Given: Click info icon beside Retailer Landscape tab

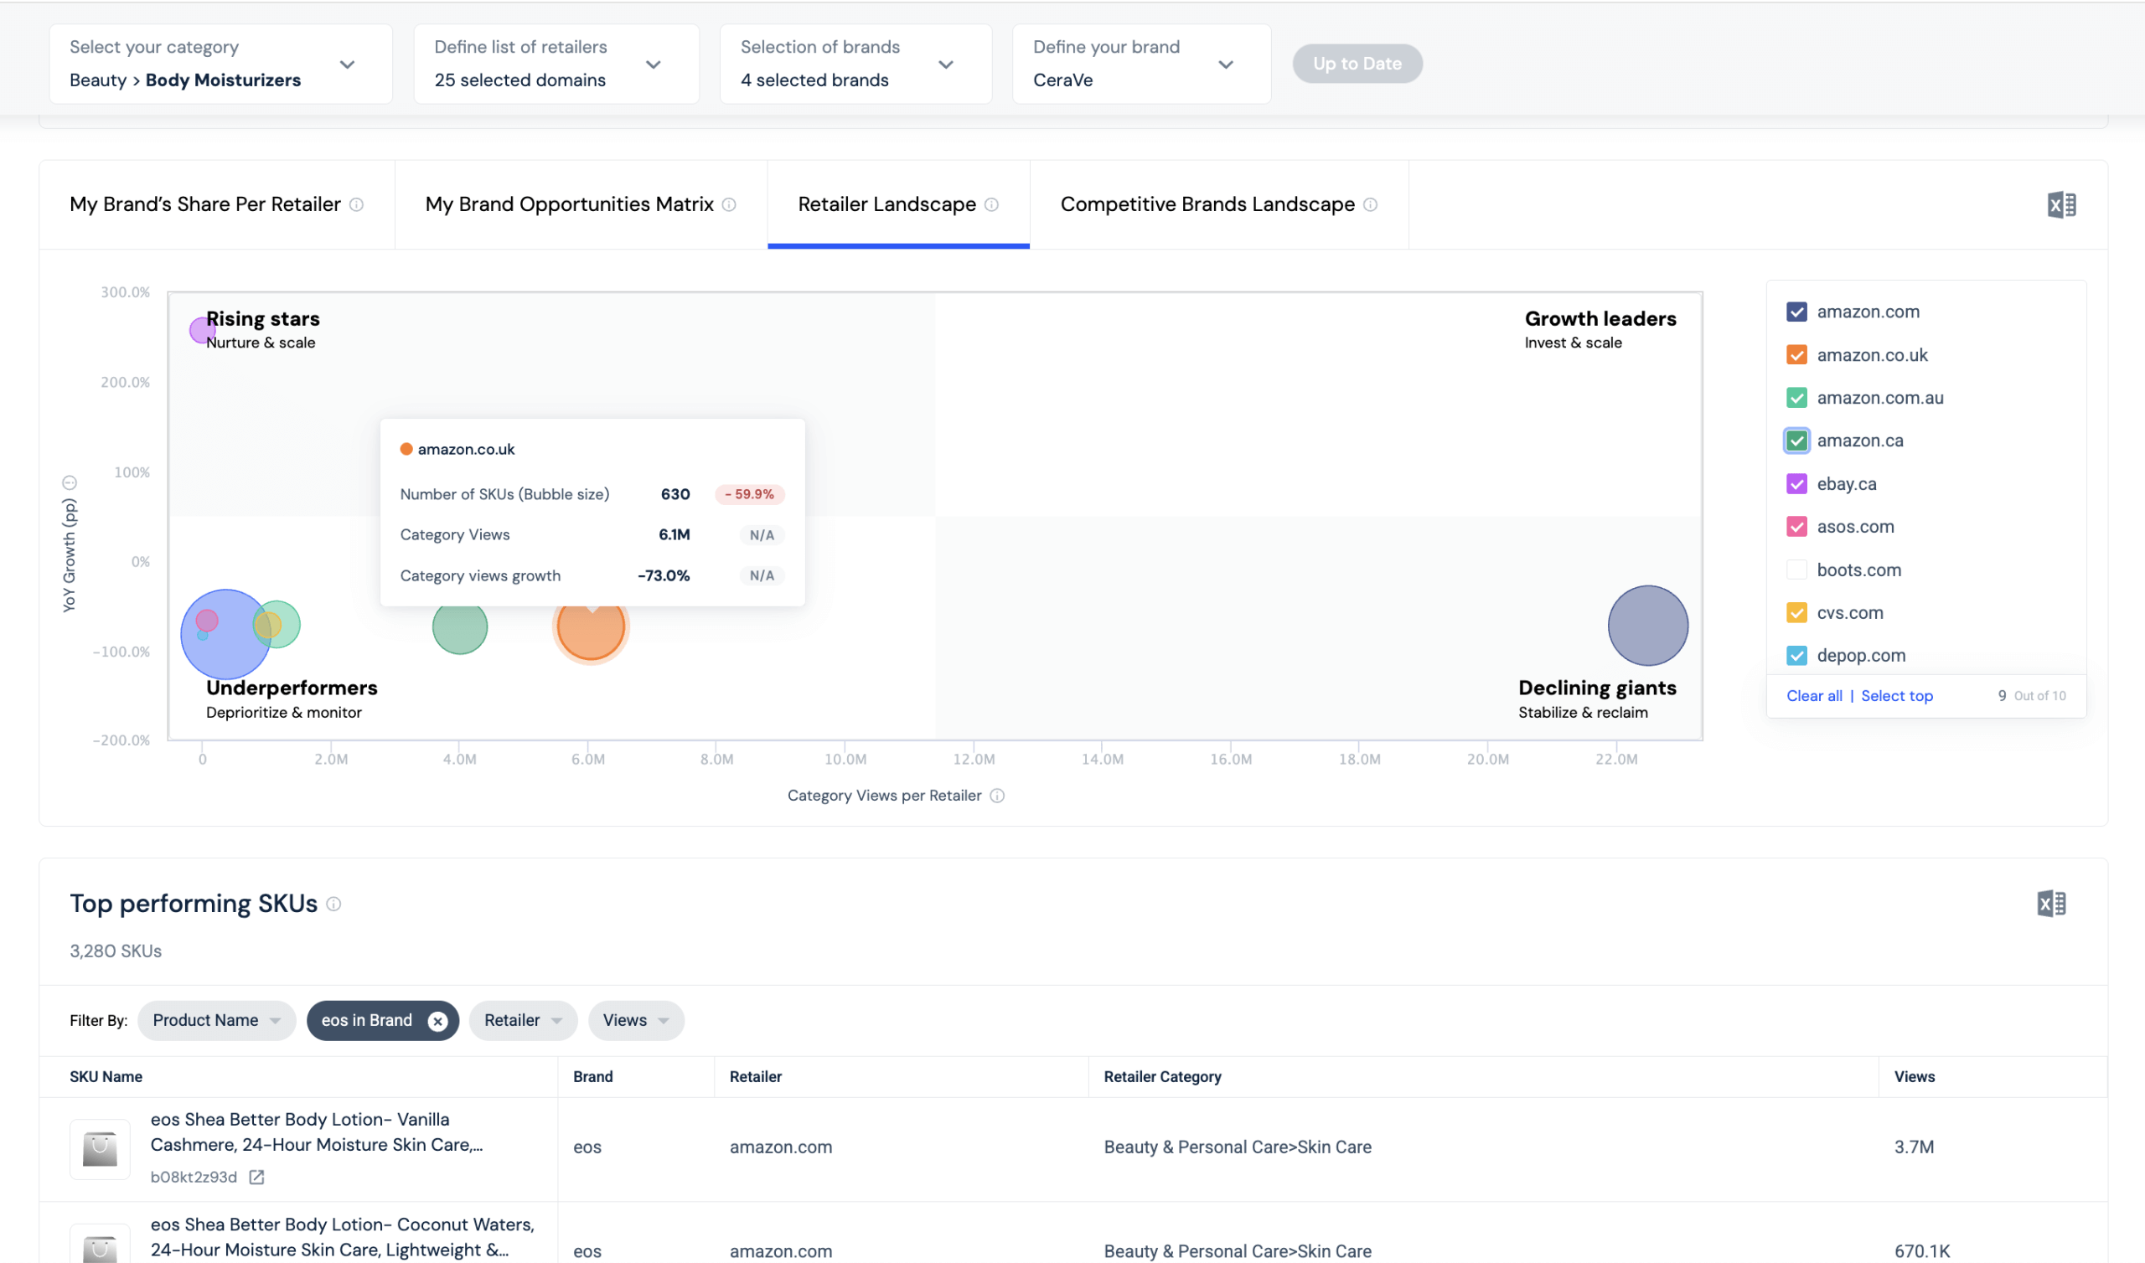Looking at the screenshot, I should click(x=991, y=205).
